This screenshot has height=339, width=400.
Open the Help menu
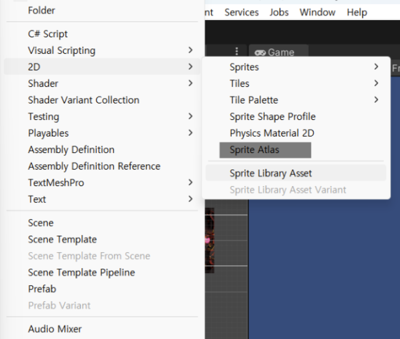click(x=357, y=12)
